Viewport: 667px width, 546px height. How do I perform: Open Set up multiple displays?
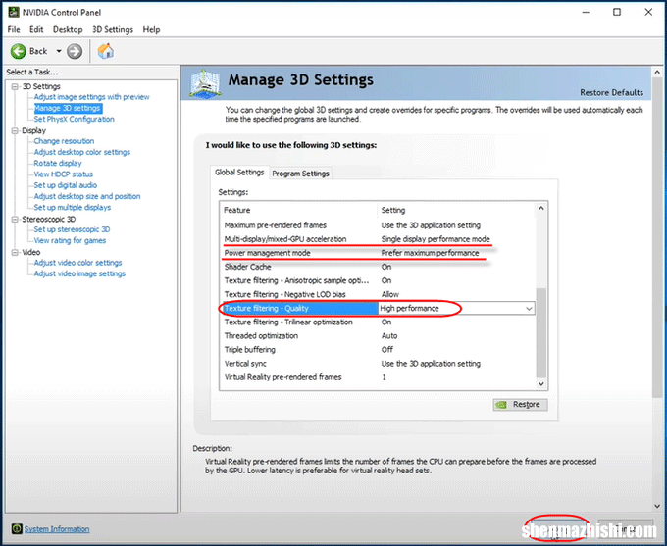[x=73, y=208]
